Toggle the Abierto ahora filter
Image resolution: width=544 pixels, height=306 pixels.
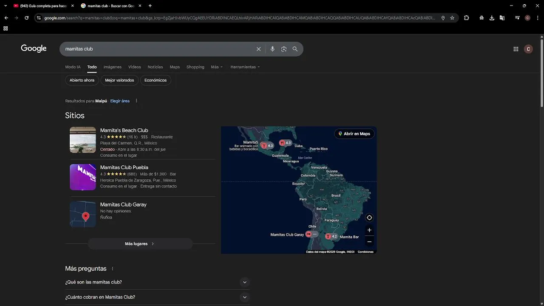pos(82,80)
